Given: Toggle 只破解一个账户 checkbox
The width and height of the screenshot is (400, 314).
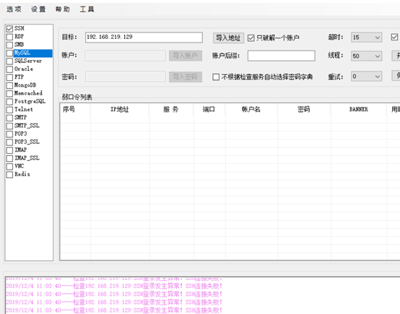Looking at the screenshot, I should coord(251,38).
